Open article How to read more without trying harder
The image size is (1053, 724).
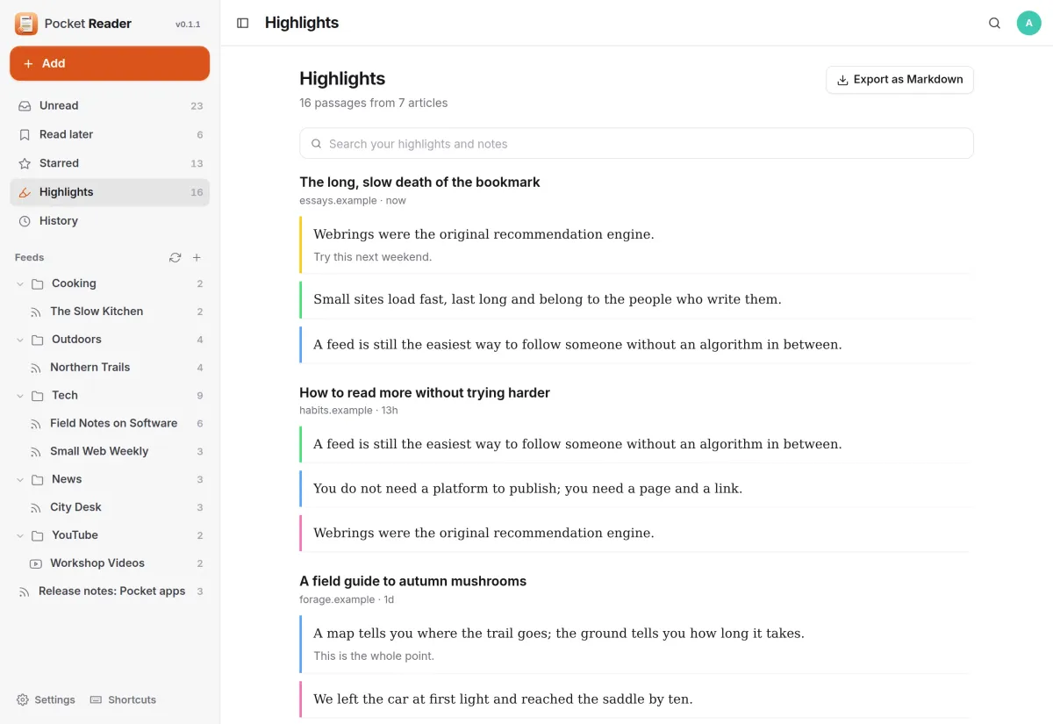pyautogui.click(x=425, y=392)
